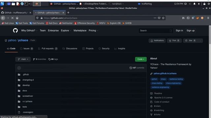211x118 pixels.
Task: Open Exploit-DB bookmark
Action: point(114,23)
